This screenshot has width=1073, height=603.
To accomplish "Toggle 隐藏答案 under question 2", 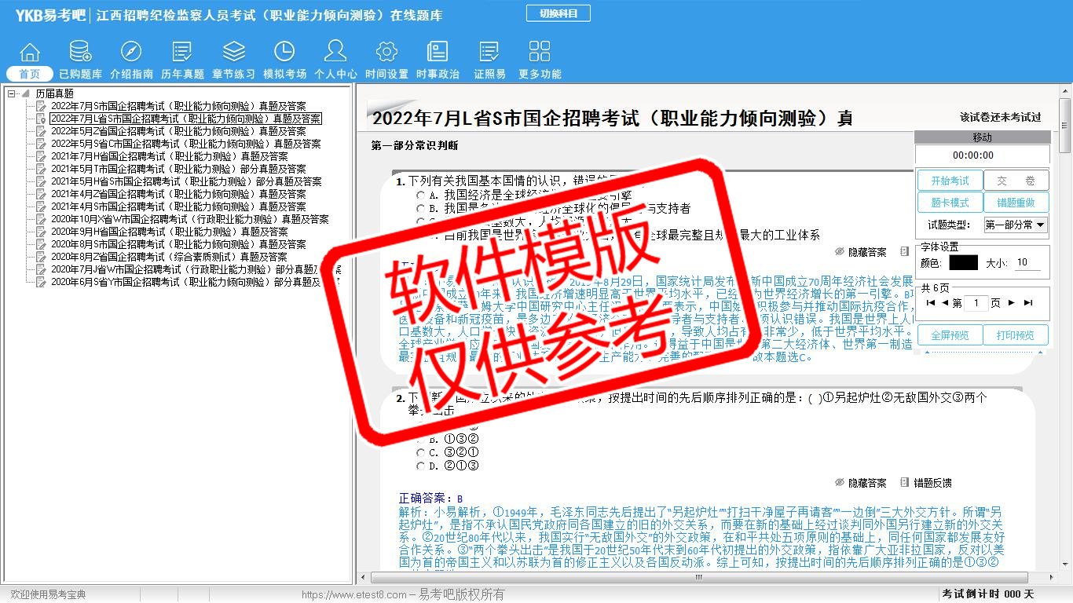I will [860, 483].
